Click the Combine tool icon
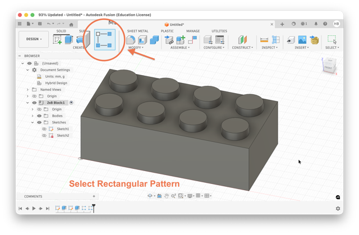The image size is (359, 235). (154, 40)
